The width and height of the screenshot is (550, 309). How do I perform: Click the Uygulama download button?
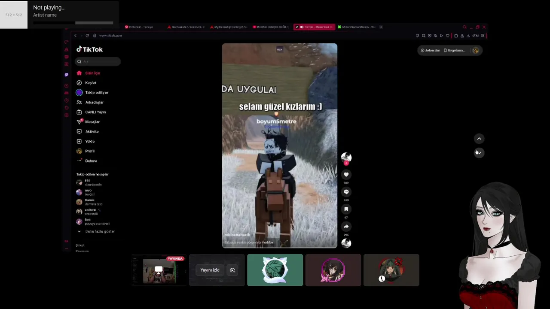tap(455, 50)
